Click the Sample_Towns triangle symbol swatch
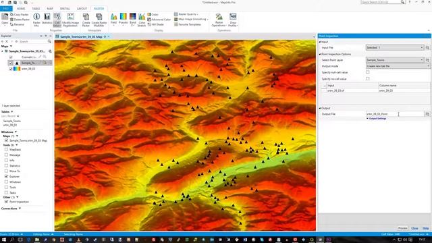Image resolution: width=432 pixels, height=243 pixels. [x=17, y=63]
